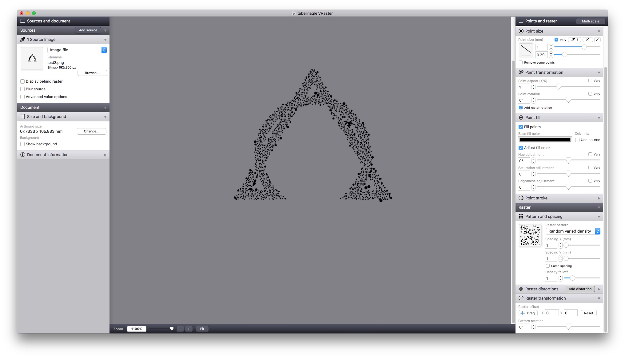
Task: Toggle the Fill points checkbox
Action: click(x=521, y=127)
